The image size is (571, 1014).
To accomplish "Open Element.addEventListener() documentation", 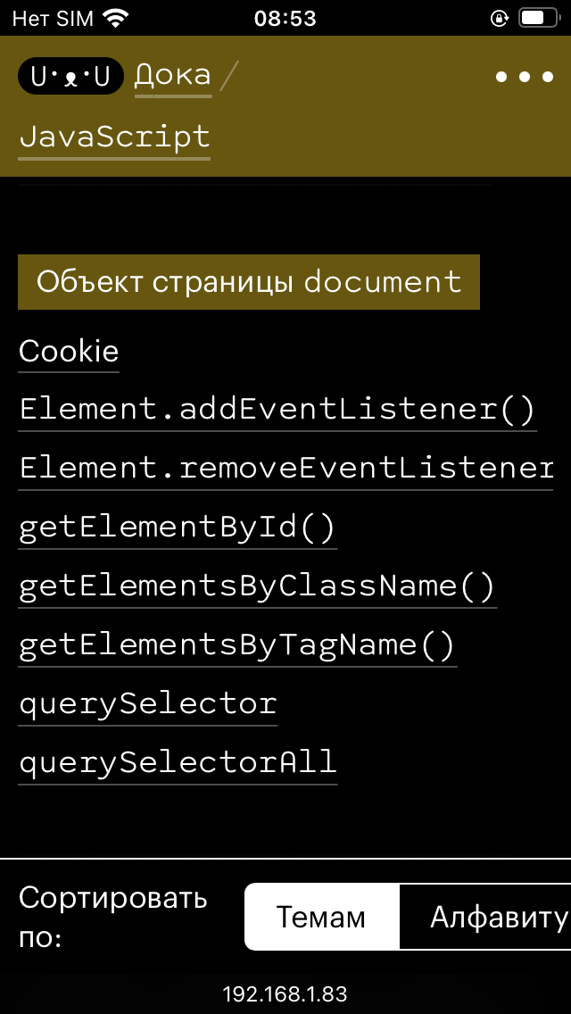I will point(277,408).
